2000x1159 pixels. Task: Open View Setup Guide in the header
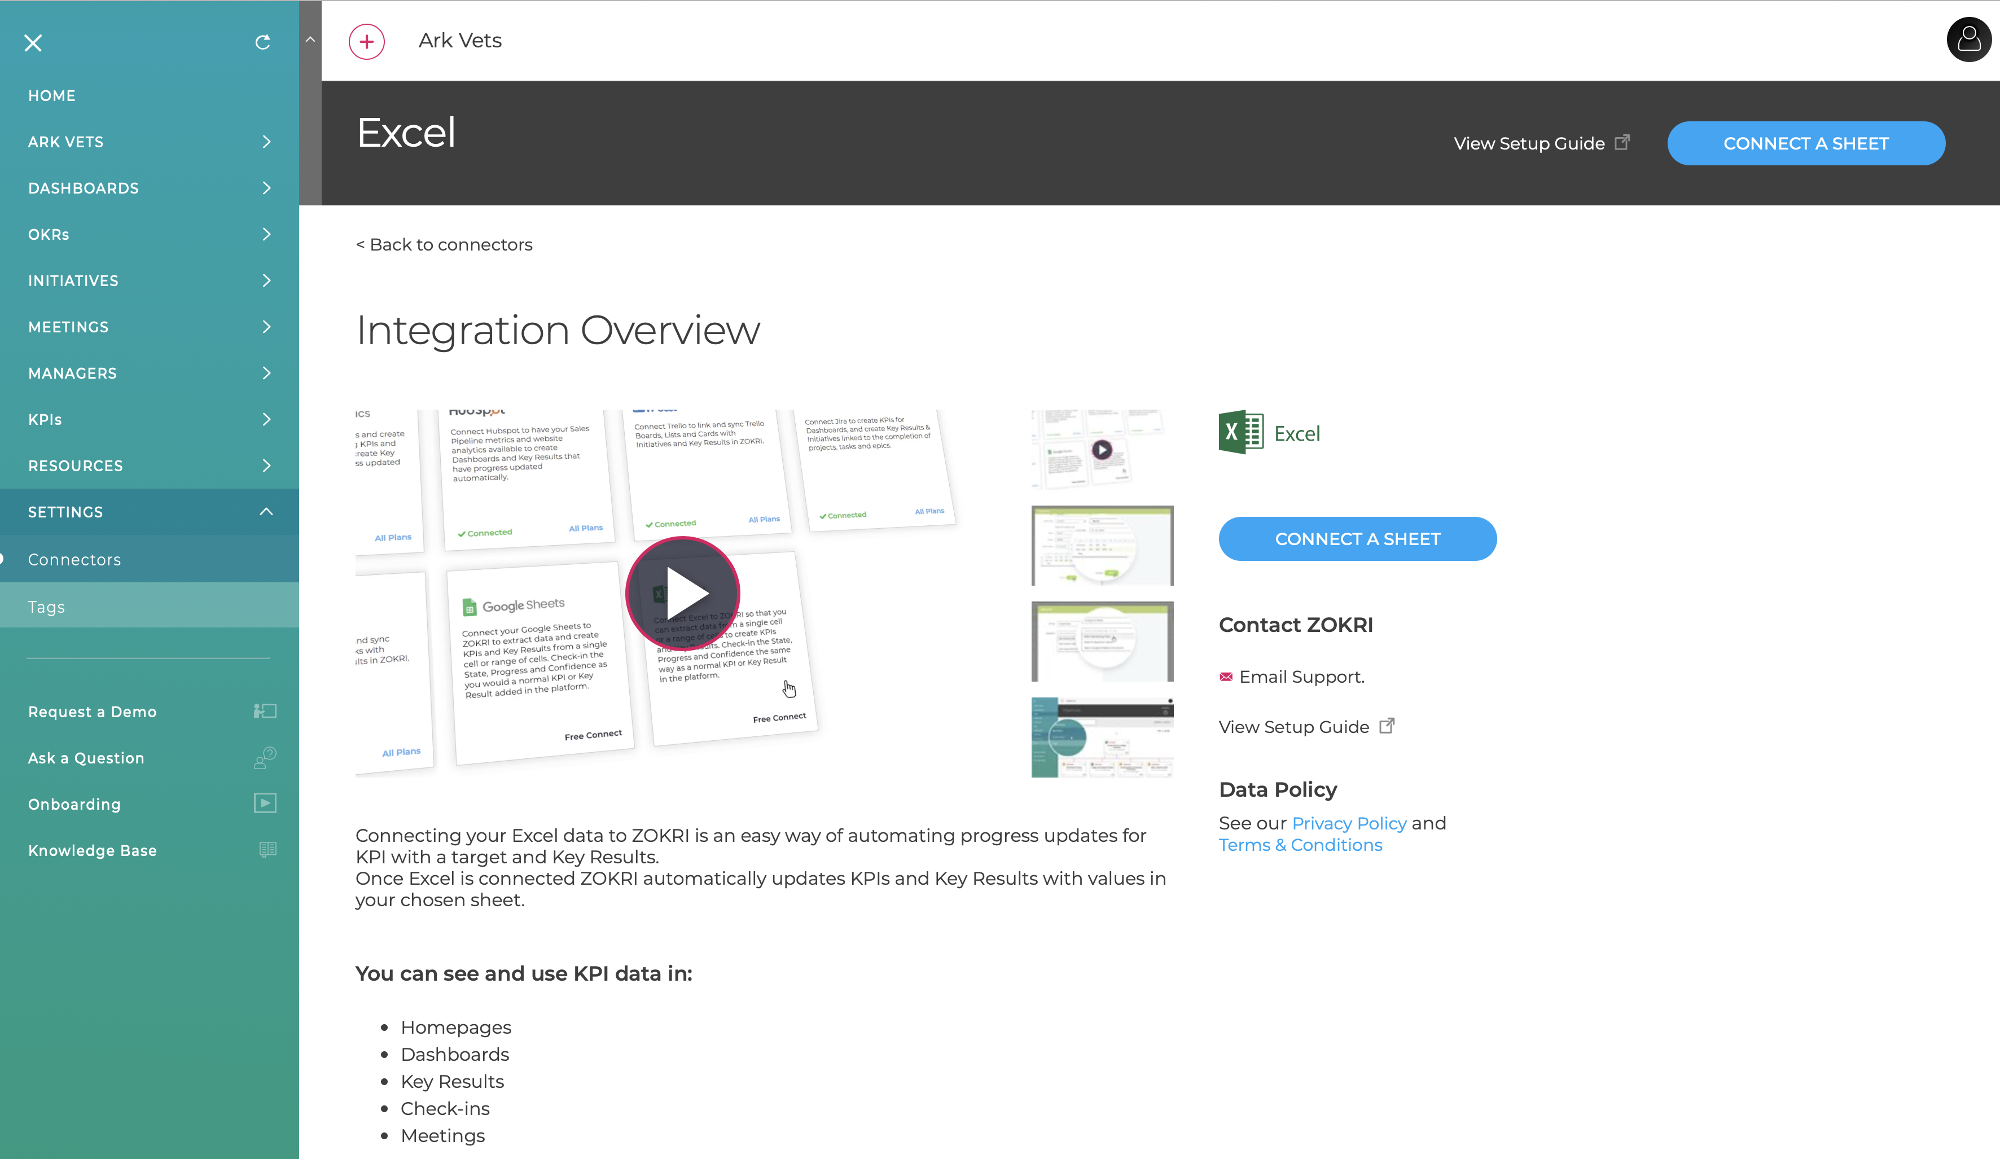click(1529, 143)
